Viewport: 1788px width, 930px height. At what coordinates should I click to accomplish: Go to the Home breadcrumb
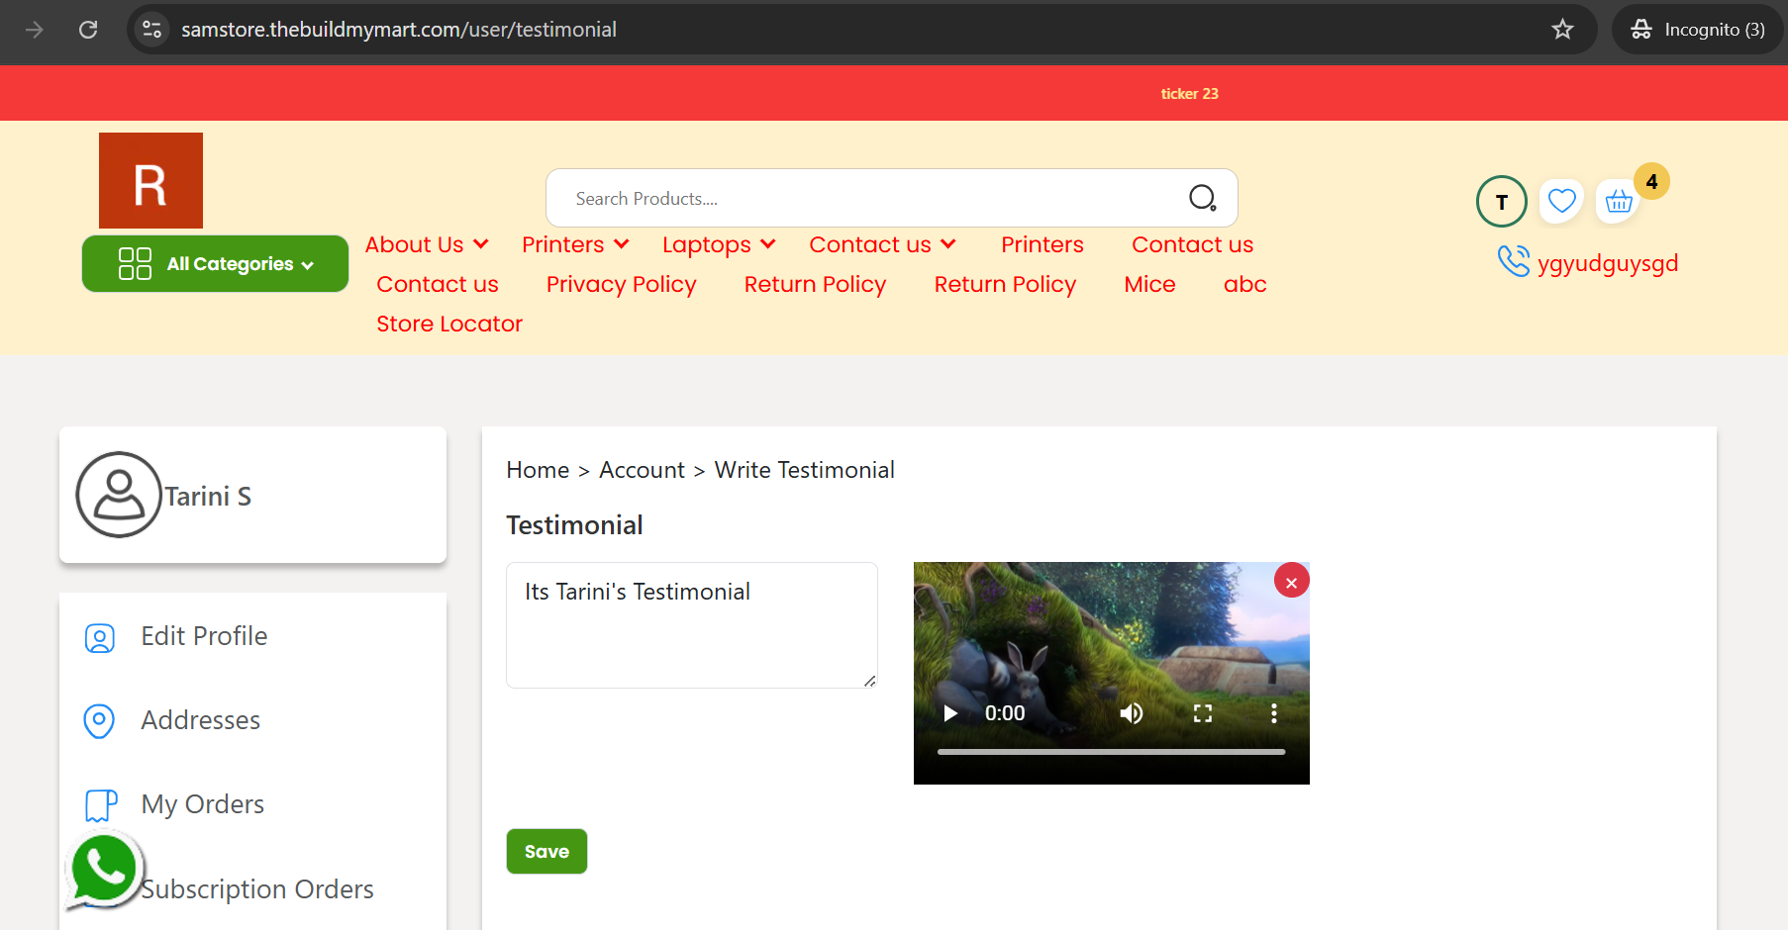click(538, 470)
